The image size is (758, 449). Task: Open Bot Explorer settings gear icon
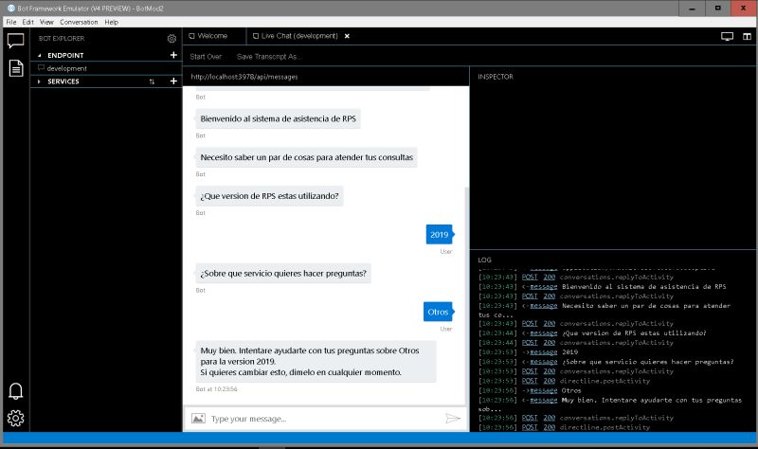(171, 38)
